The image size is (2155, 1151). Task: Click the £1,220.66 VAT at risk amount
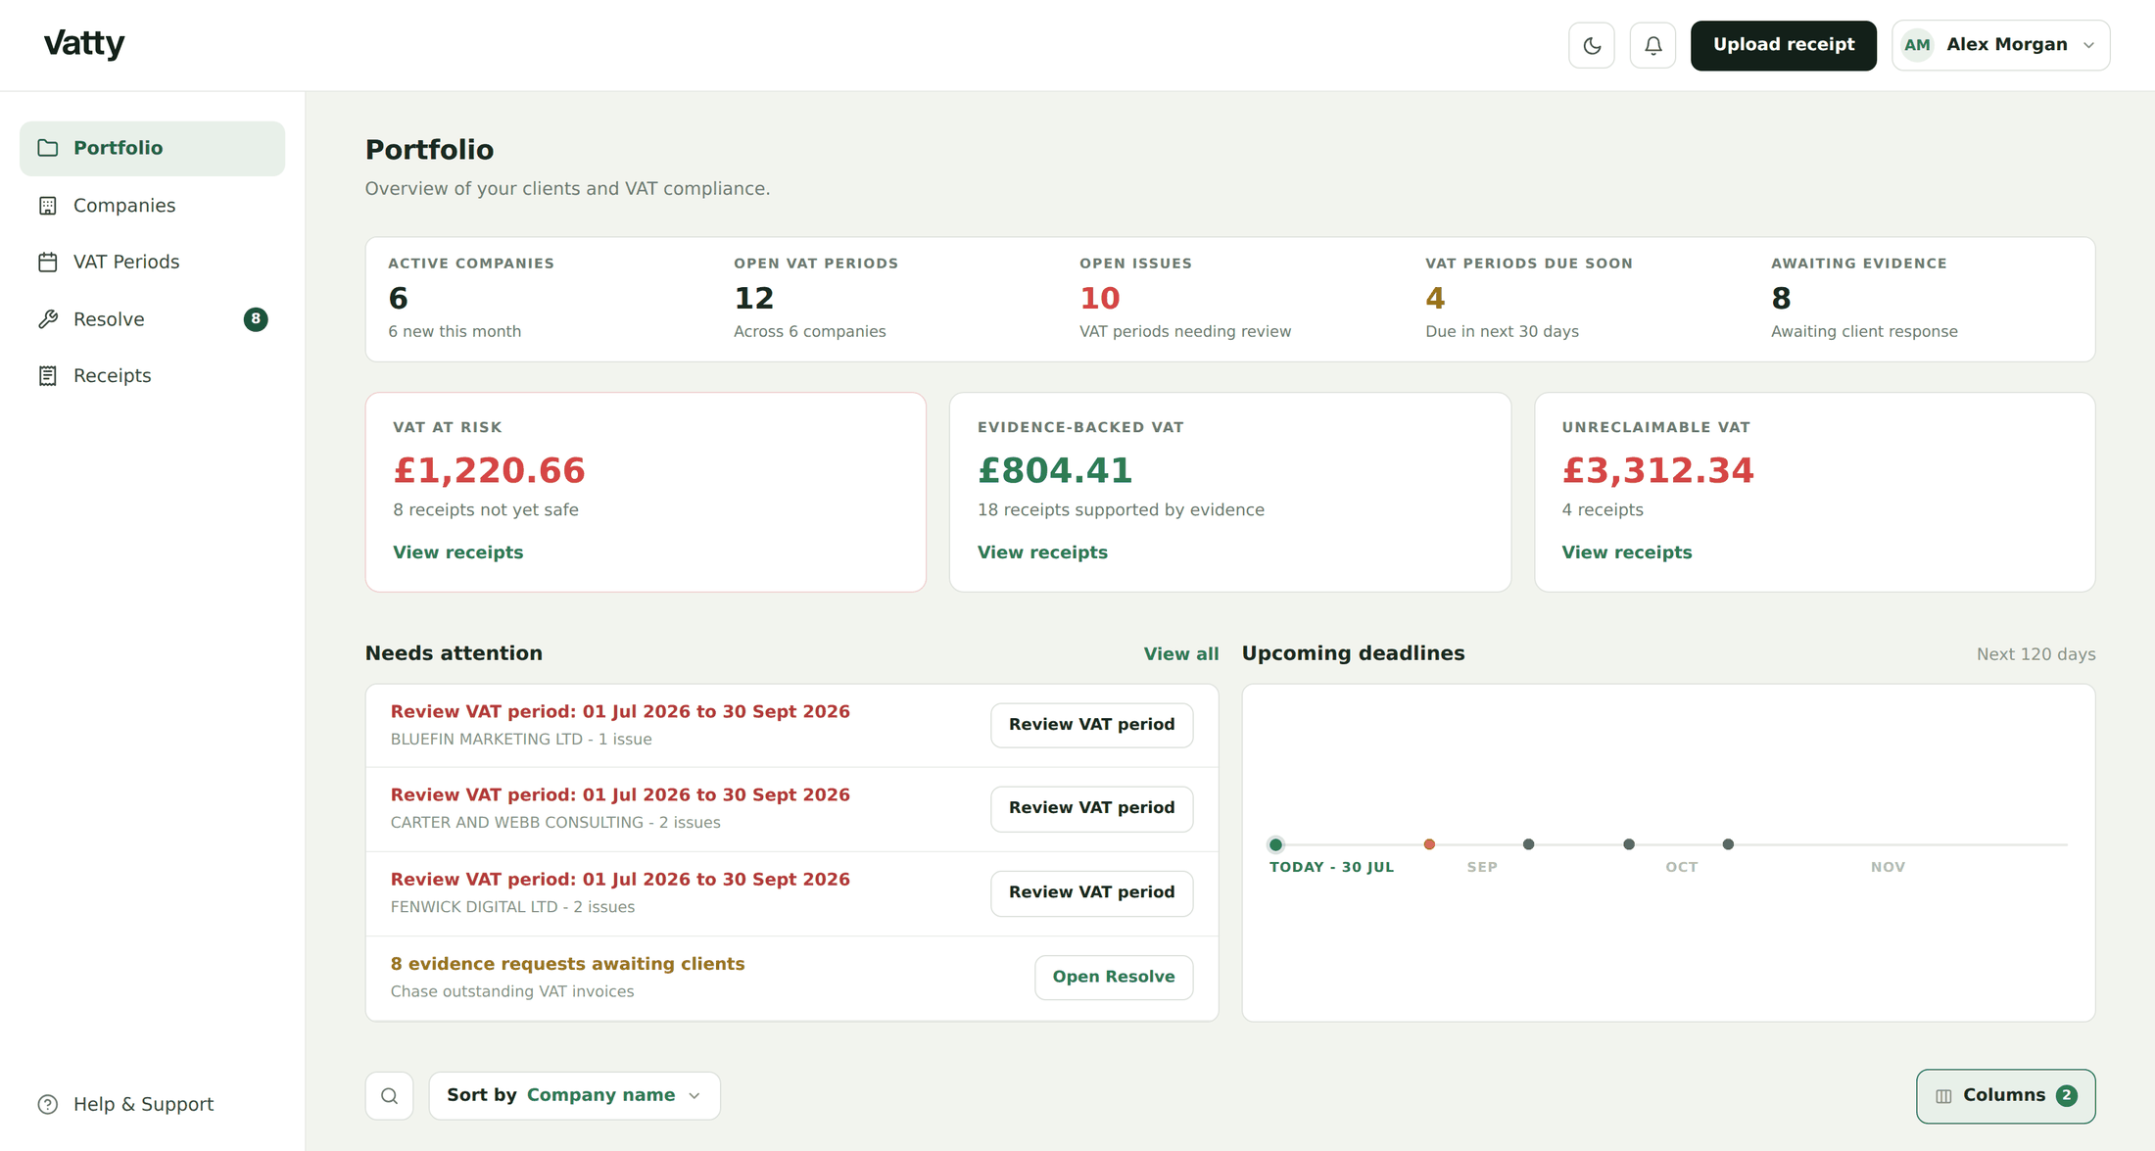489,471
